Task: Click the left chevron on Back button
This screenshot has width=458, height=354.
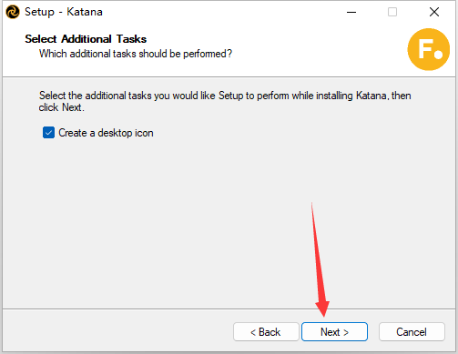Action: point(253,333)
